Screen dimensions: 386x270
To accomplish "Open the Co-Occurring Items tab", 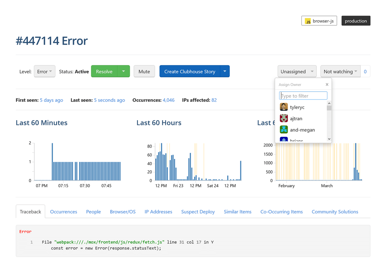I will tap(281, 212).
